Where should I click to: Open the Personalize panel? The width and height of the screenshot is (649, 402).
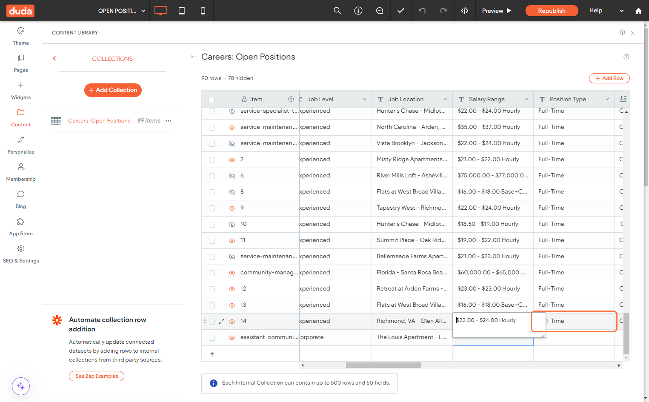tap(21, 145)
